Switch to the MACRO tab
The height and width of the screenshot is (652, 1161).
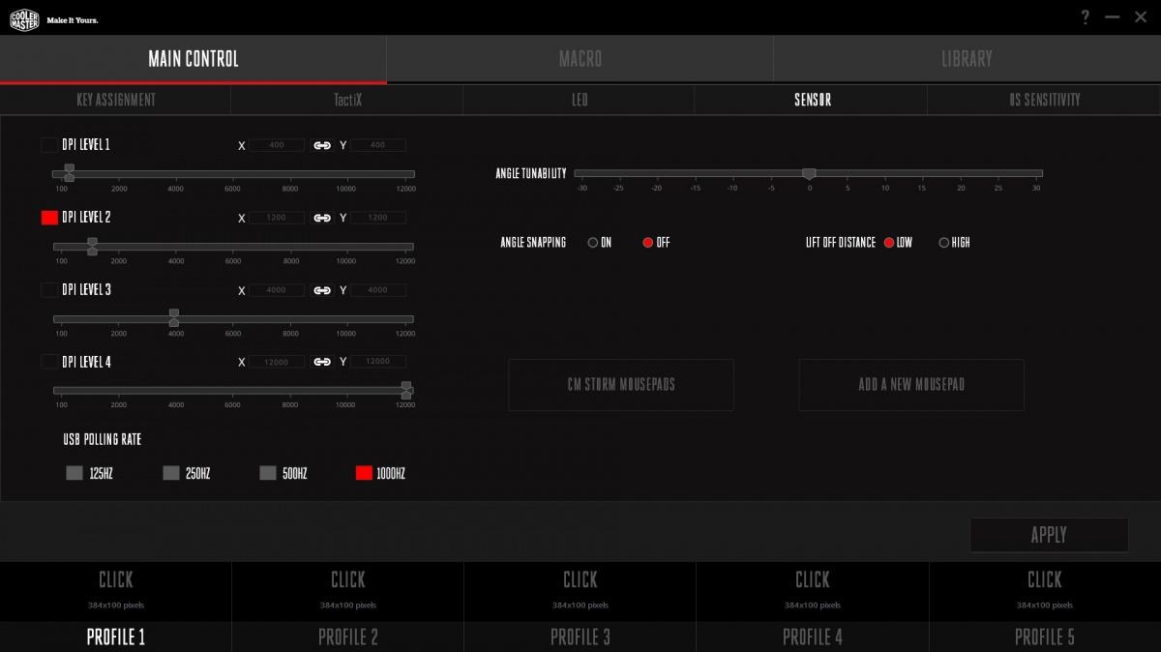click(580, 59)
